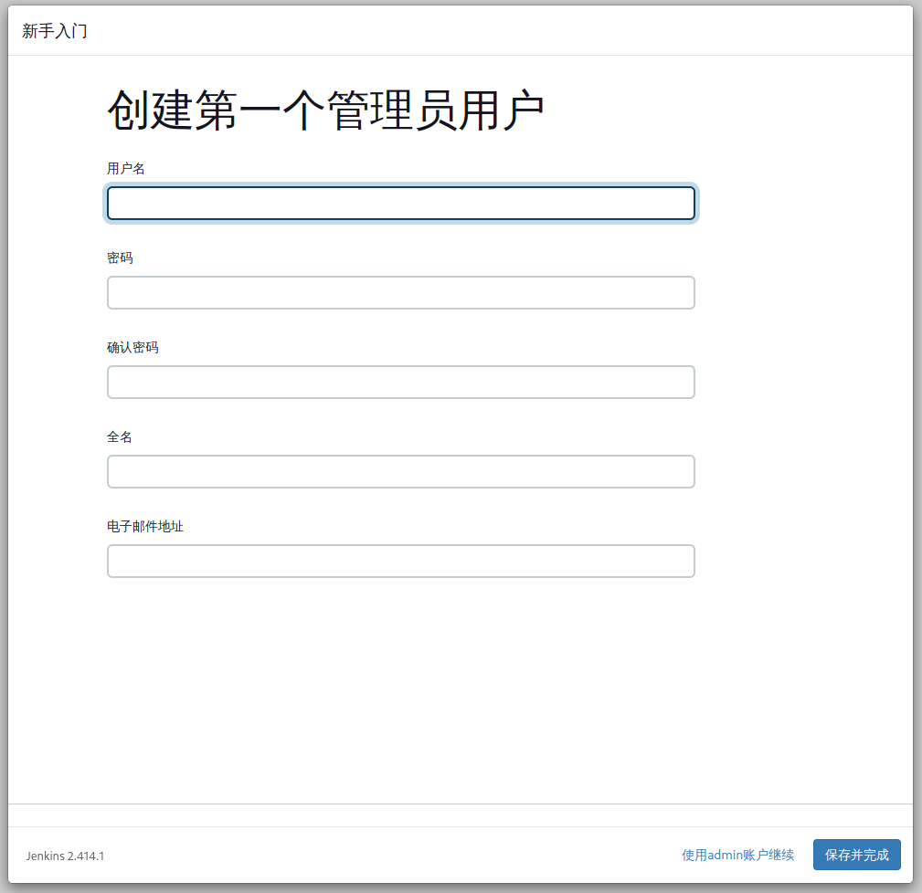Screen dimensions: 922x893
Task: Submit the form with 保存并完成
Action: point(856,855)
